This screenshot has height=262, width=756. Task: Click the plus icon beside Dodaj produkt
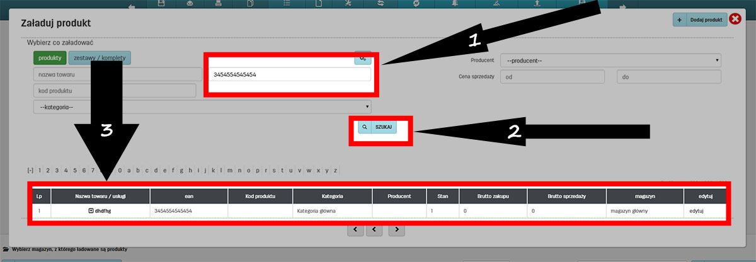tap(680, 20)
